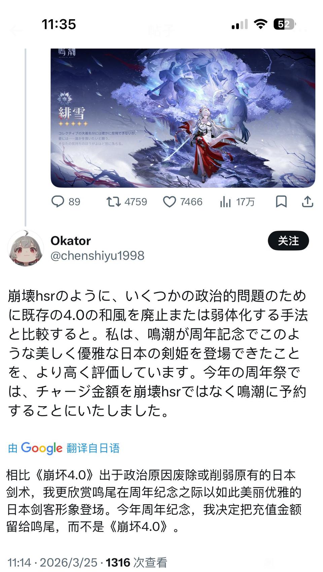Tap the 11:14 · 2026/3/25 timestamp

pyautogui.click(x=52, y=562)
